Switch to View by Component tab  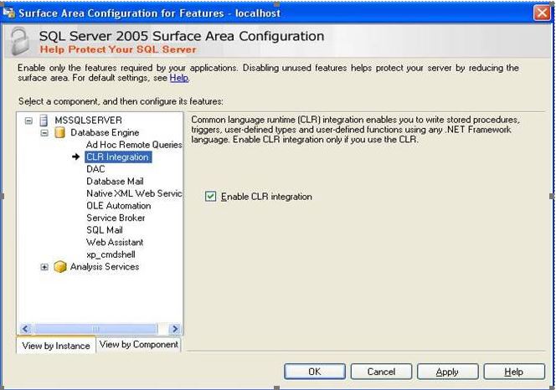139,344
